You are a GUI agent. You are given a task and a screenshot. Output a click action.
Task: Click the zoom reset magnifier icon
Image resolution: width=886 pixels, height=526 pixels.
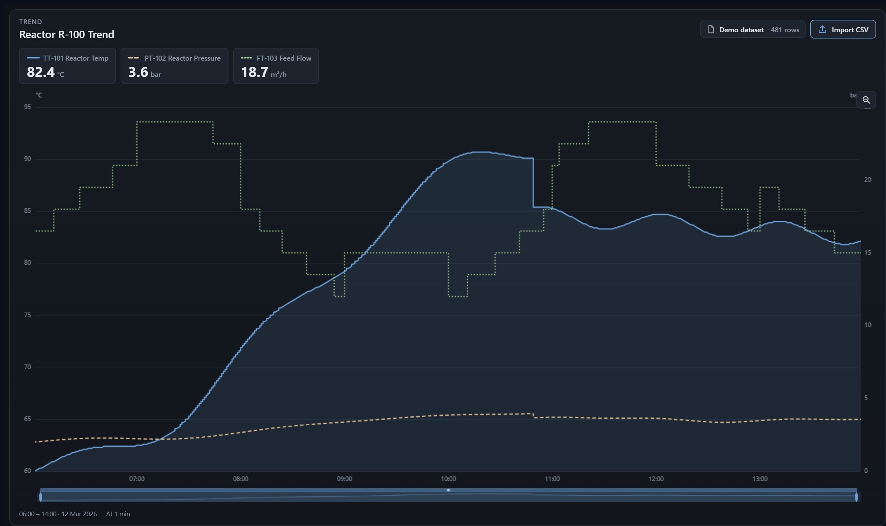tap(866, 100)
